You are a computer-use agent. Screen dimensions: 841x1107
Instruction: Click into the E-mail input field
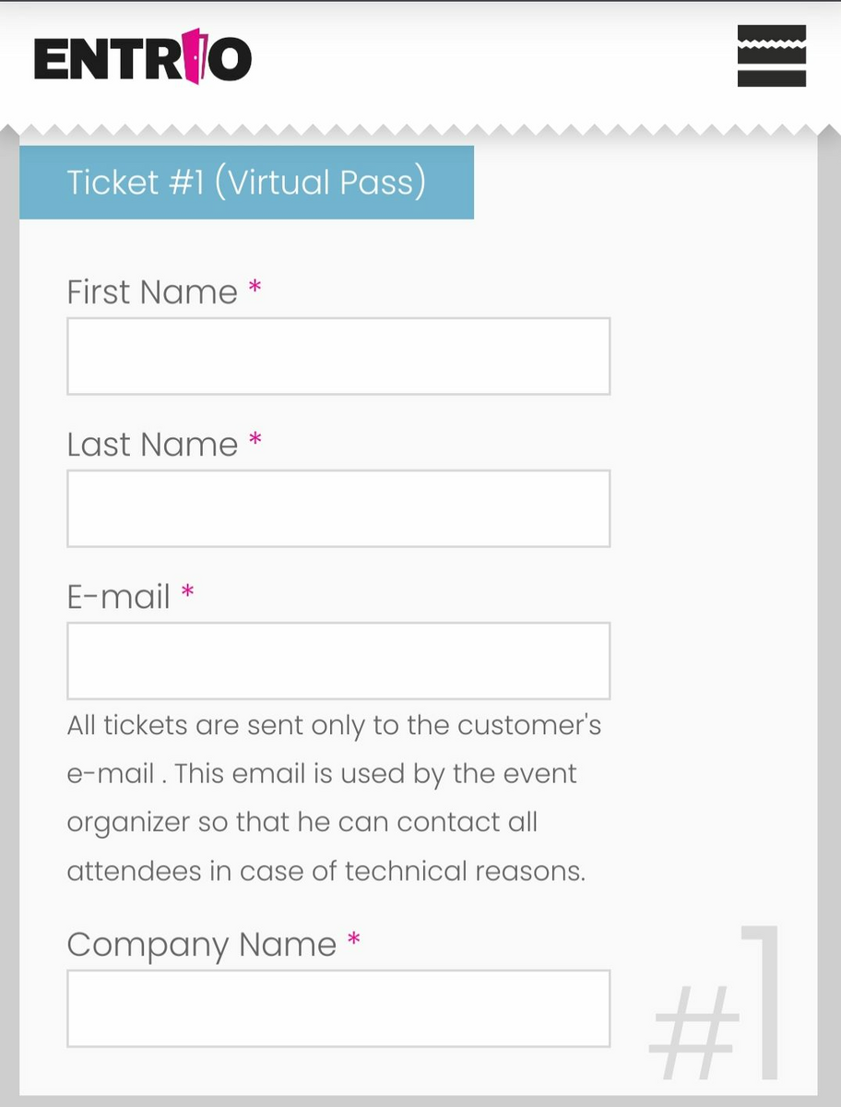tap(338, 661)
